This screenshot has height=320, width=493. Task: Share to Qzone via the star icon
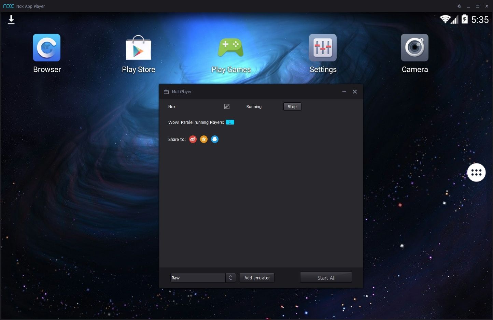click(x=203, y=139)
